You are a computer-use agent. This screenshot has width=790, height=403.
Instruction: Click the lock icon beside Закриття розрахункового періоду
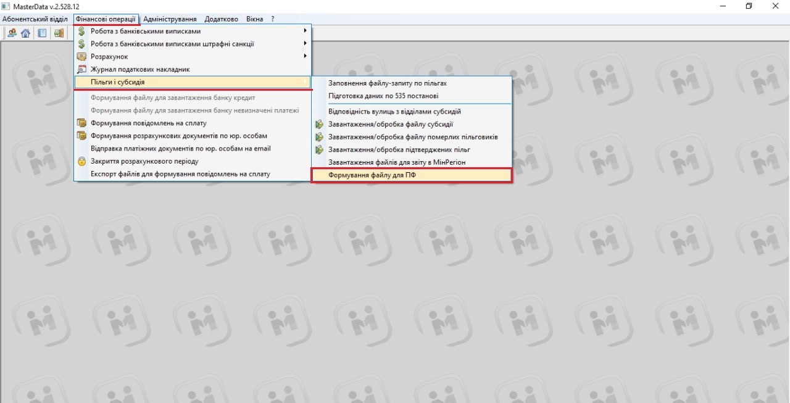pos(81,161)
